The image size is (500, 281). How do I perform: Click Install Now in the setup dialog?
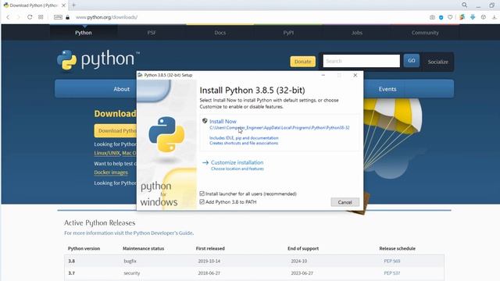(223, 122)
